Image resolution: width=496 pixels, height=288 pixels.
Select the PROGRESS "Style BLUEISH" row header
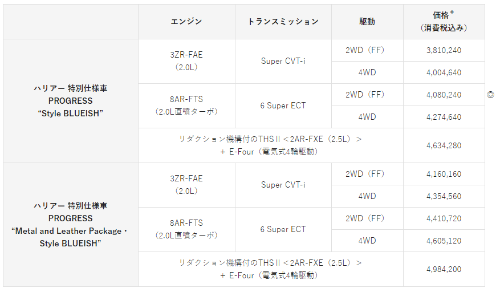[71, 101]
